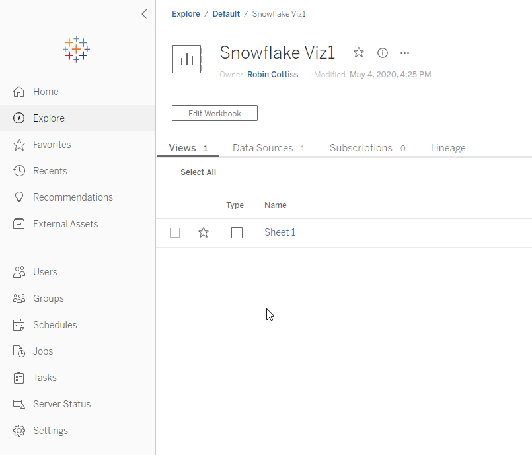Screen dimensions: 532x455
Task: Open Jobs icon in sidebar
Action: coord(19,351)
